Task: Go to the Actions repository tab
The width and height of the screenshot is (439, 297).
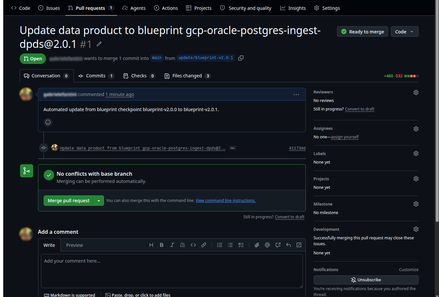Action: coord(166,8)
